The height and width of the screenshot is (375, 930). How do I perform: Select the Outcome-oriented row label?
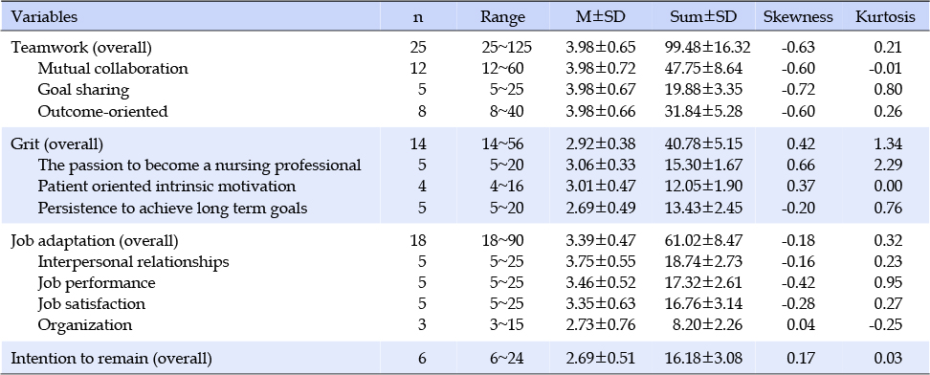point(102,111)
